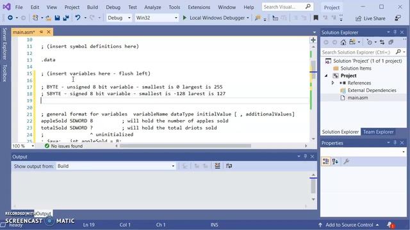Save main.asm with the floppy disk icon
Screen dimensions: 410x230
[57, 18]
